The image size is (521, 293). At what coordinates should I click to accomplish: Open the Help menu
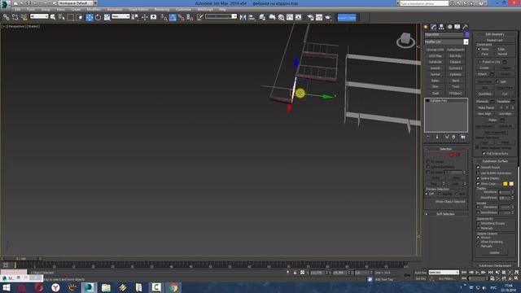click(222, 9)
